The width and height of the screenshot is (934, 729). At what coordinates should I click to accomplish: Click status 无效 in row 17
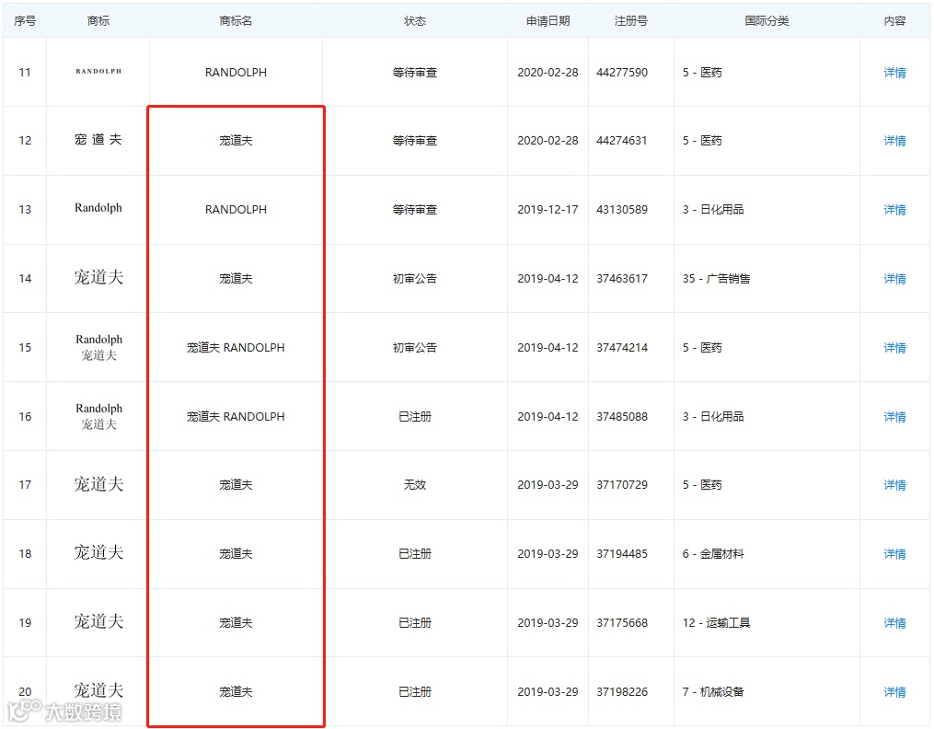(x=415, y=485)
